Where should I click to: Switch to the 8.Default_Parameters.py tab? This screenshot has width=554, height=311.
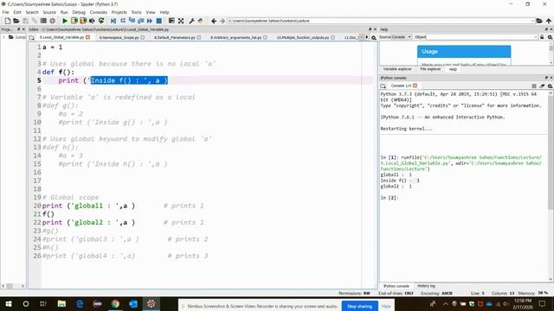click(175, 37)
